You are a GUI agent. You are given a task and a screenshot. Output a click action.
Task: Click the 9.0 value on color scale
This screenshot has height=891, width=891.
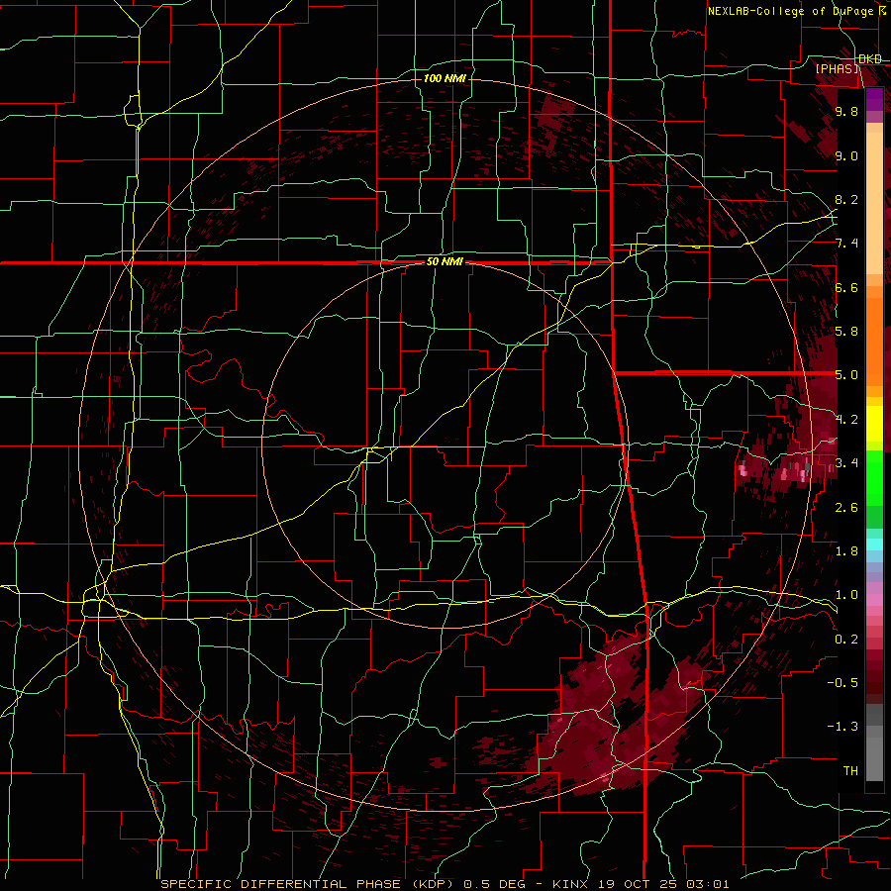846,155
